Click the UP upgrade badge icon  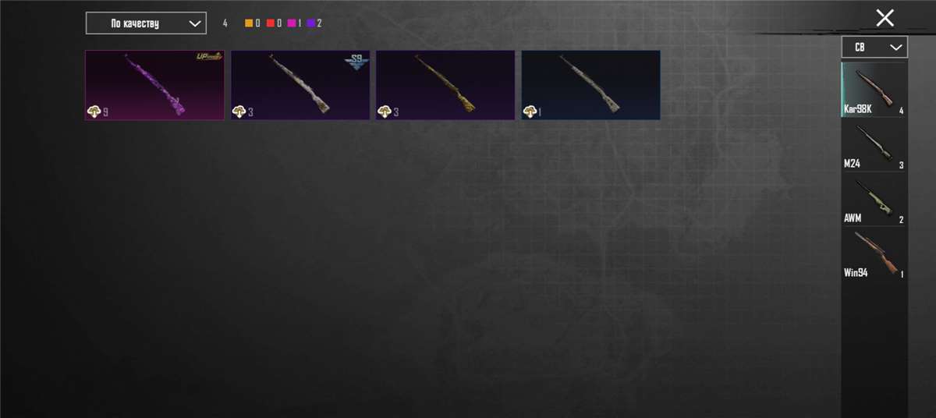click(209, 56)
